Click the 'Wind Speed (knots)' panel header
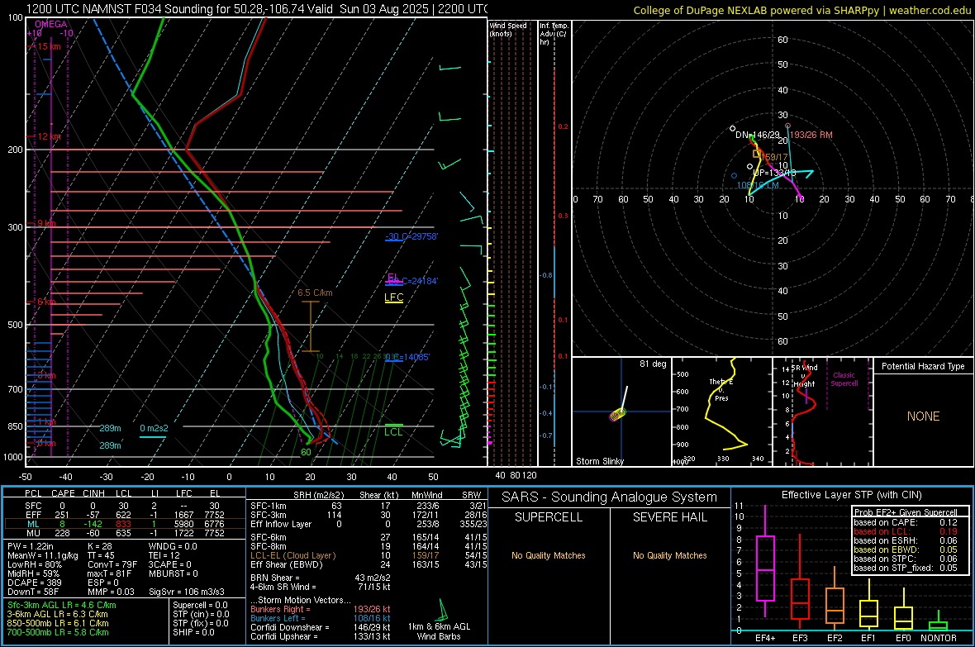The image size is (975, 647). [x=508, y=29]
